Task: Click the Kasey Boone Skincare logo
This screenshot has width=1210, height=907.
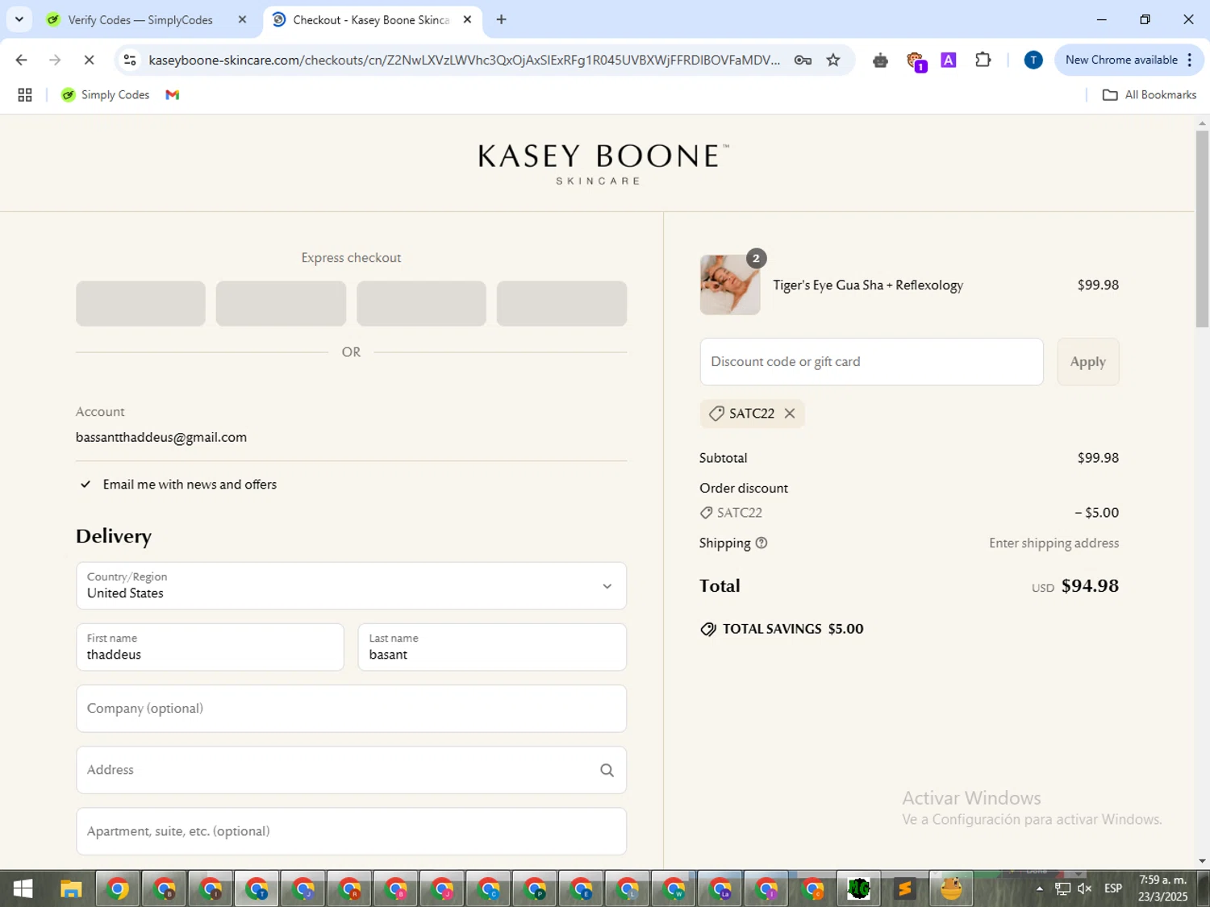Action: point(603,164)
